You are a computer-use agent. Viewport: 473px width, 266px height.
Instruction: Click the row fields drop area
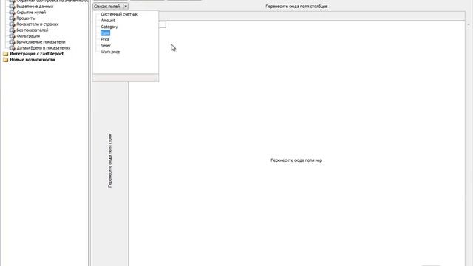(110, 161)
